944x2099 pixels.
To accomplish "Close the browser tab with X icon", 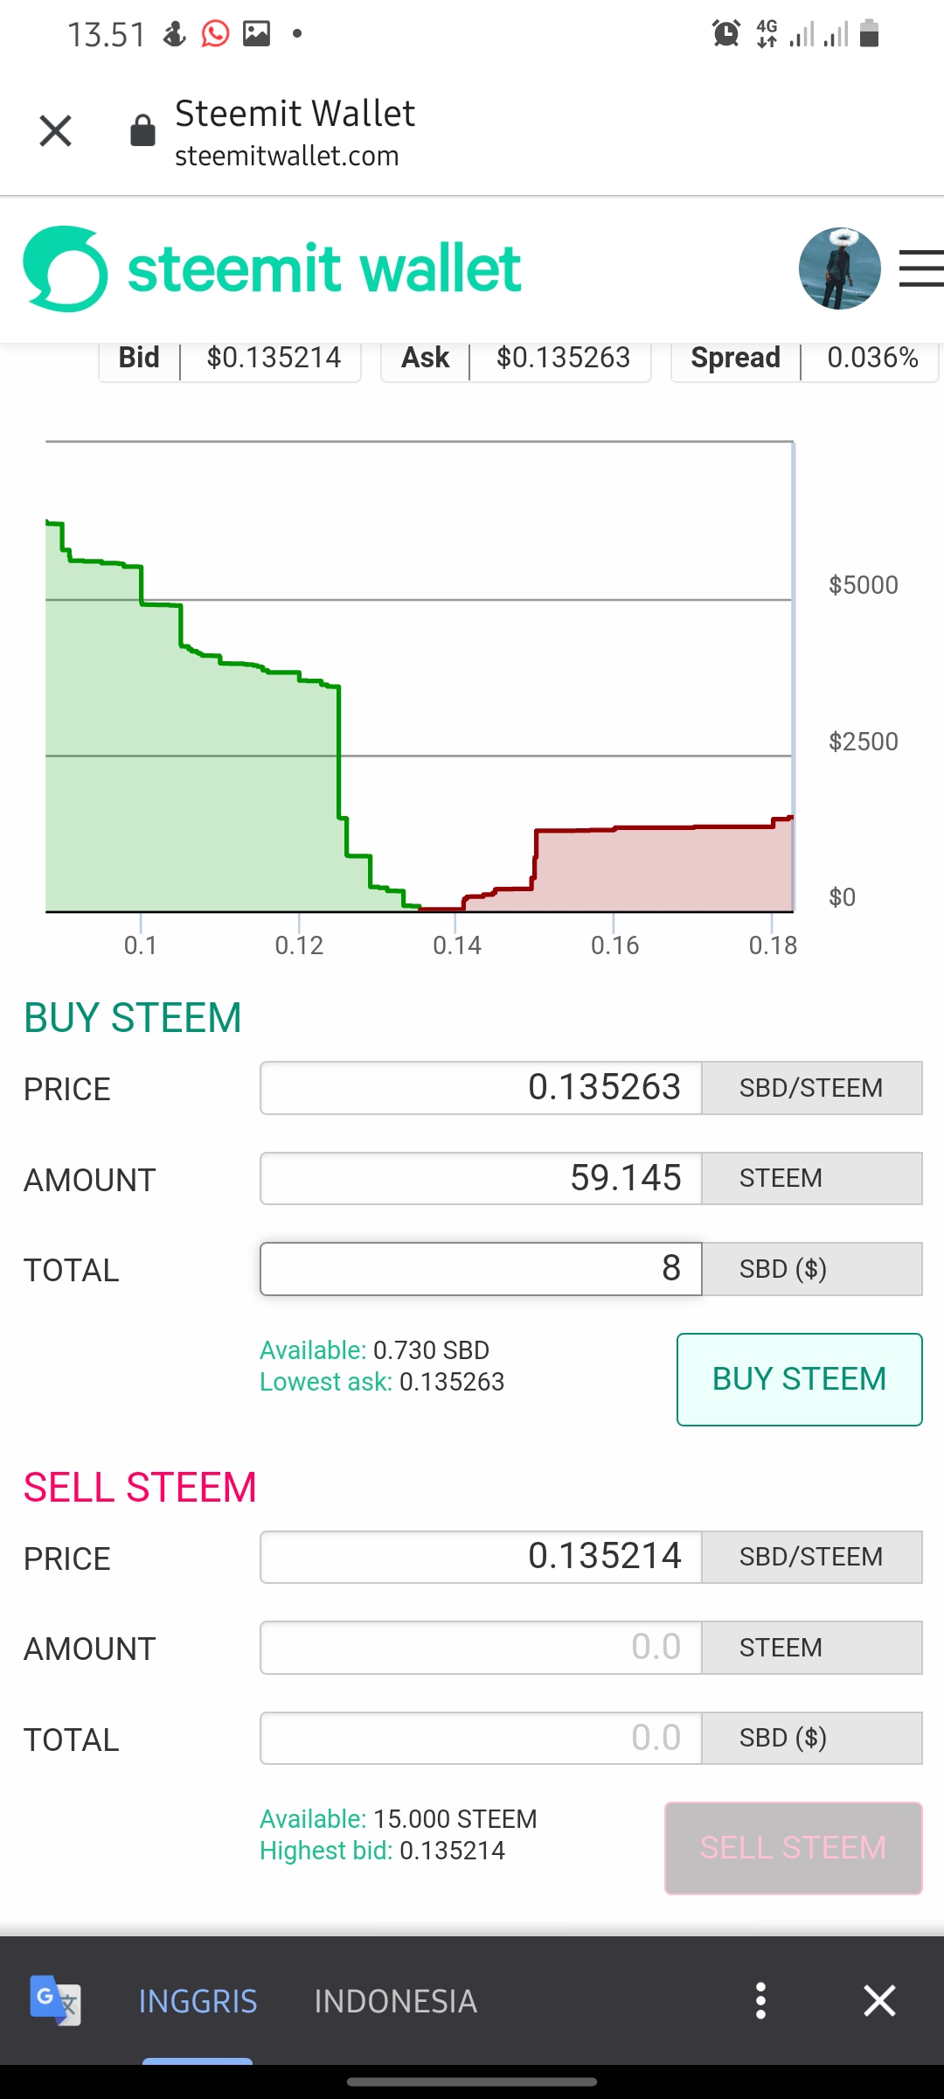I will pos(56,131).
